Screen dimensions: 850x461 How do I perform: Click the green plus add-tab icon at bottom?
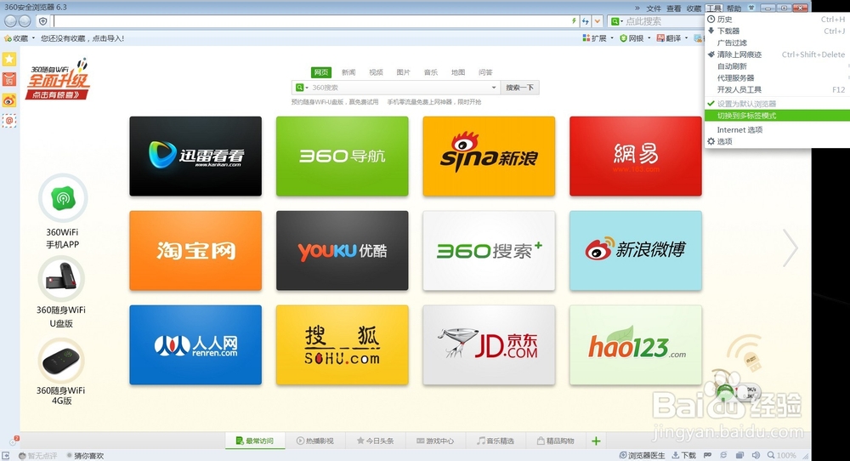point(596,441)
